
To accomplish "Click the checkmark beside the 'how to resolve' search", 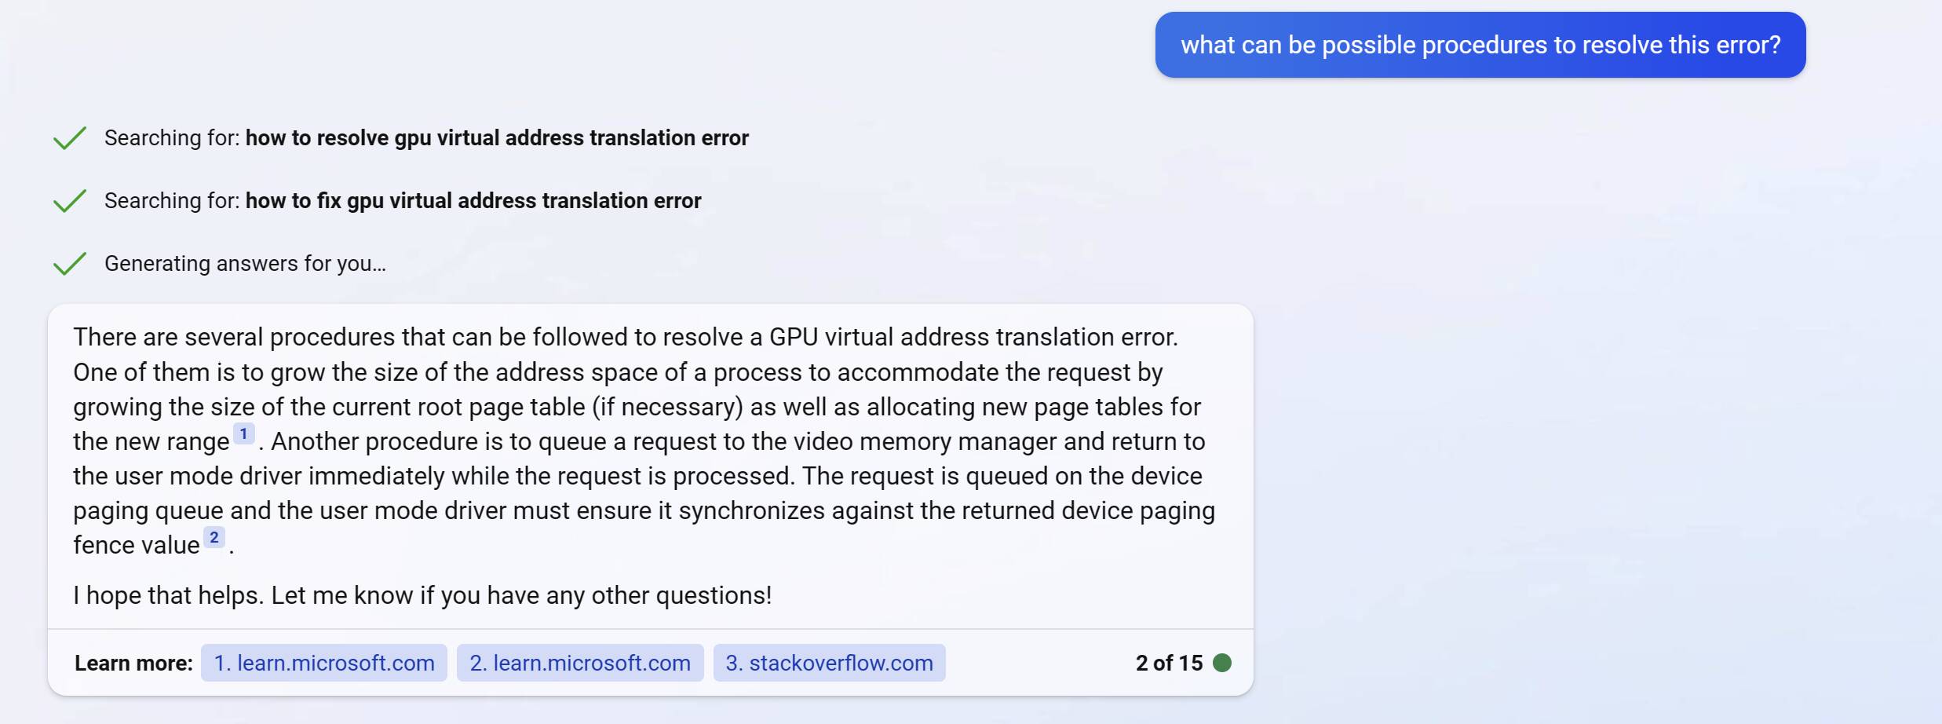I will [x=70, y=138].
